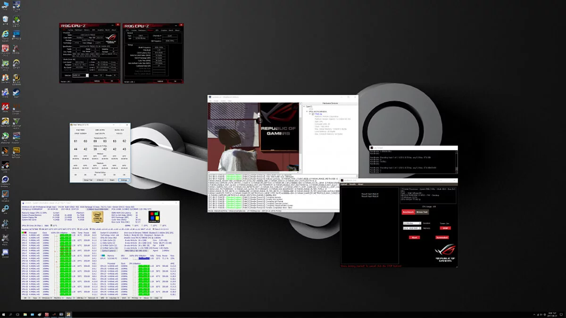
Task: Open the Results menu in RealBench
Action: point(352,184)
